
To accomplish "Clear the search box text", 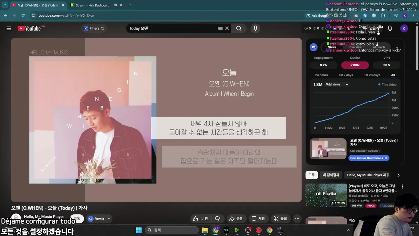I will pos(227,29).
